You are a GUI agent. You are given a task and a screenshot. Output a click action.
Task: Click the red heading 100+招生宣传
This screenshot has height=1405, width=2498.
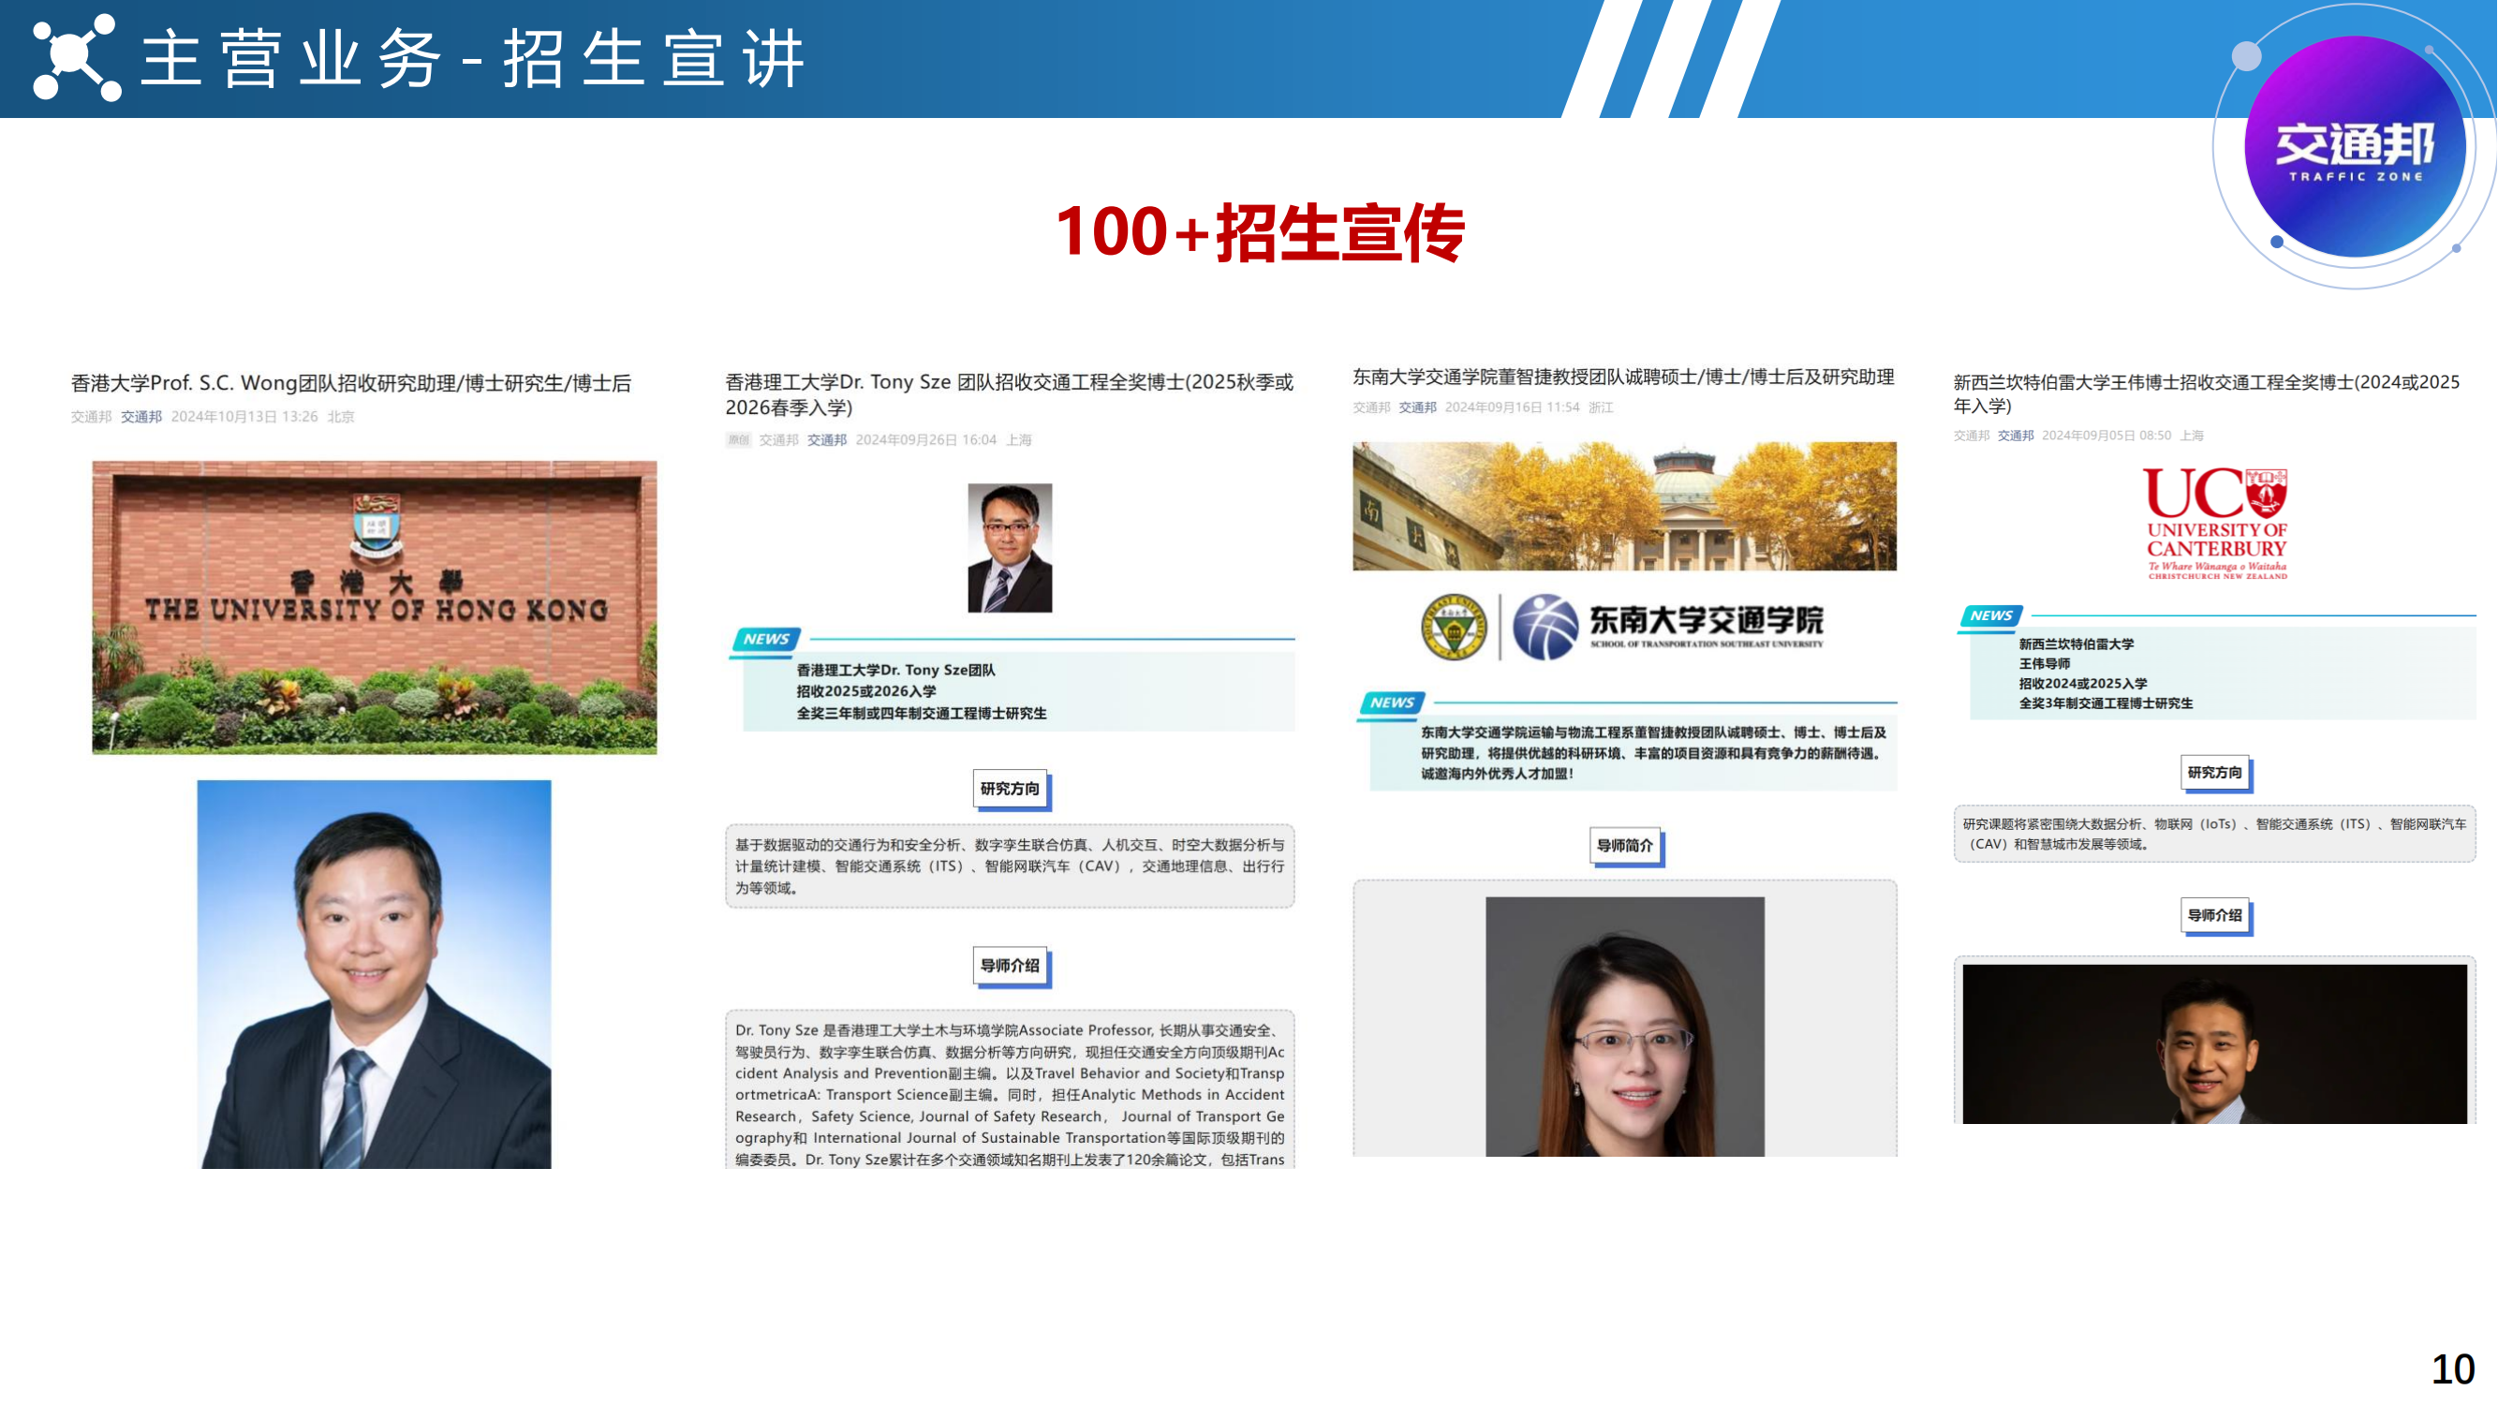click(x=1260, y=232)
